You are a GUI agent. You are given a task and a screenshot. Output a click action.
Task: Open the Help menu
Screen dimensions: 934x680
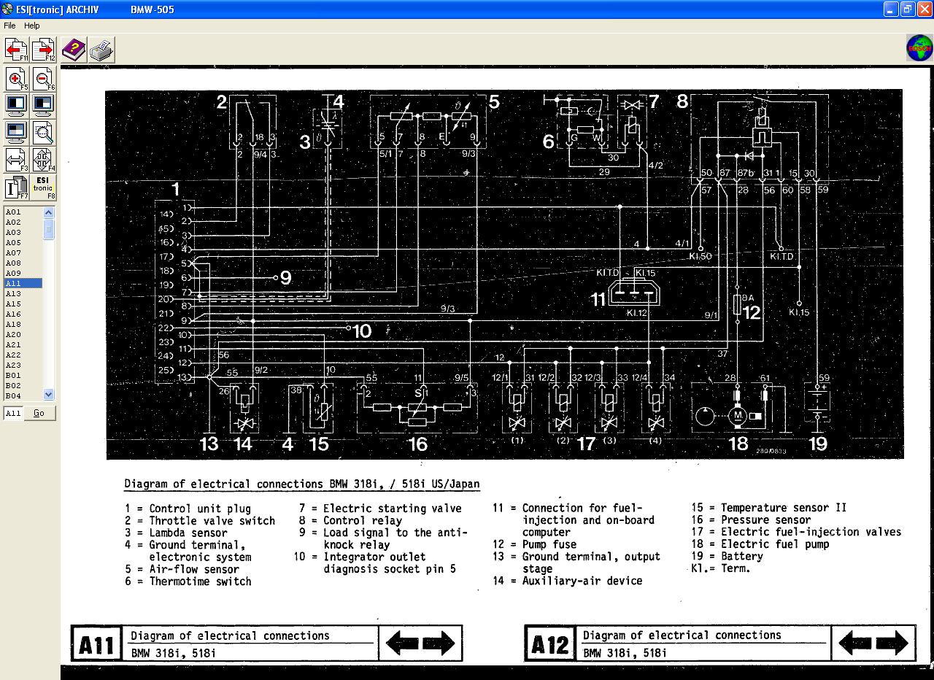[x=32, y=26]
